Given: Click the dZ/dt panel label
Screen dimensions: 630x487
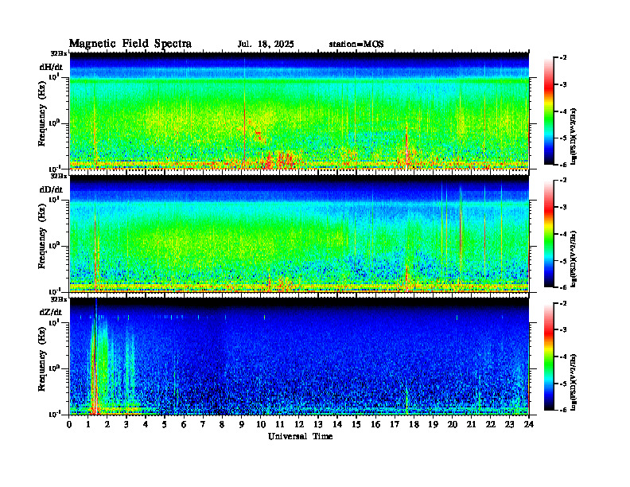Looking at the screenshot, I should [51, 312].
